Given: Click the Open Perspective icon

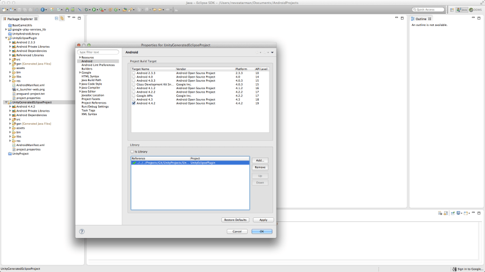Looking at the screenshot, I should pos(452,10).
